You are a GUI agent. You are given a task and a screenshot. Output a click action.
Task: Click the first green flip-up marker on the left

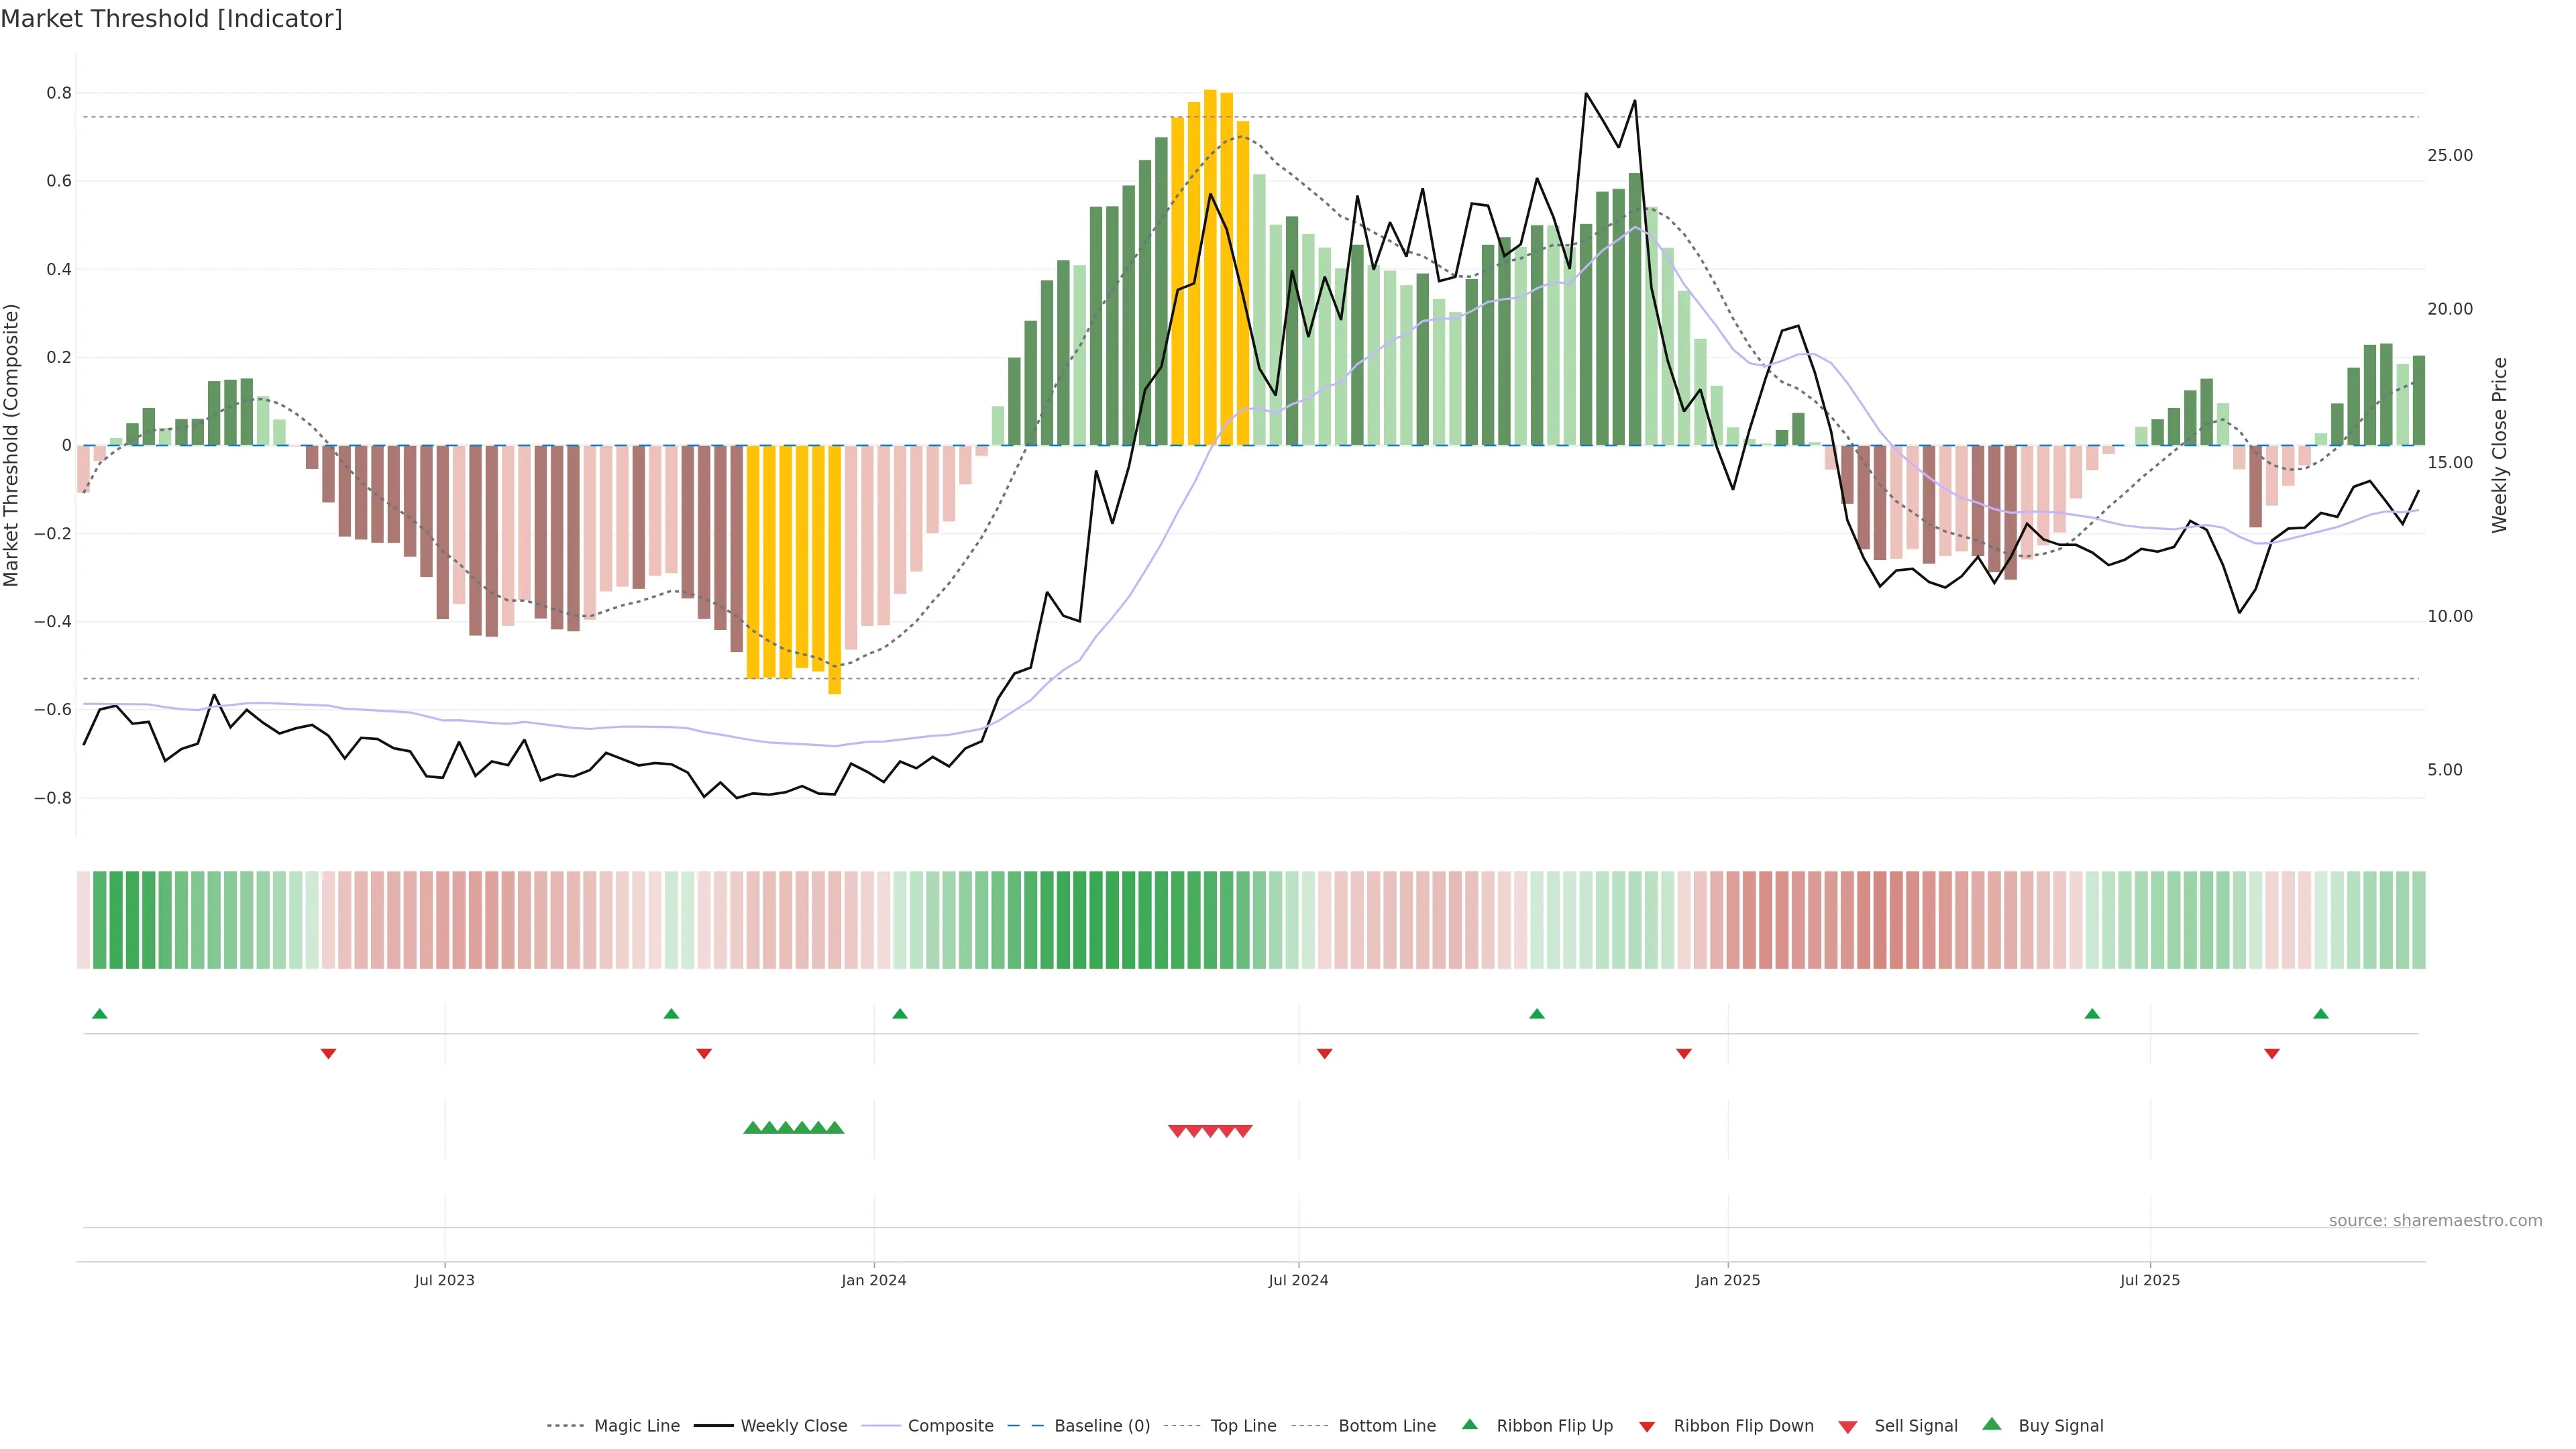(x=99, y=1014)
